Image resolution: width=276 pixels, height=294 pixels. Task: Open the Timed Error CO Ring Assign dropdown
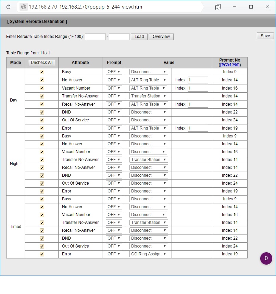(x=149, y=254)
